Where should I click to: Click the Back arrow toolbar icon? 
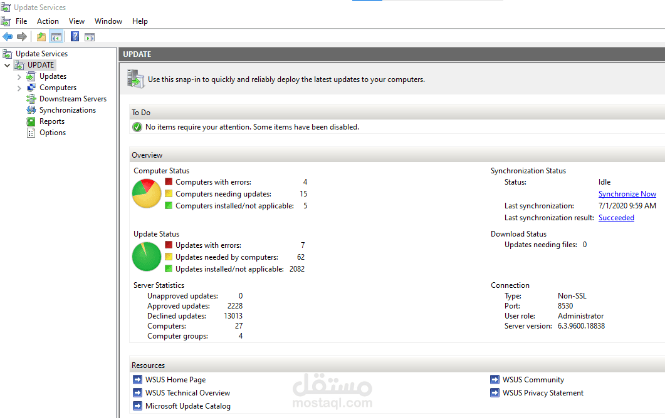pyautogui.click(x=8, y=37)
